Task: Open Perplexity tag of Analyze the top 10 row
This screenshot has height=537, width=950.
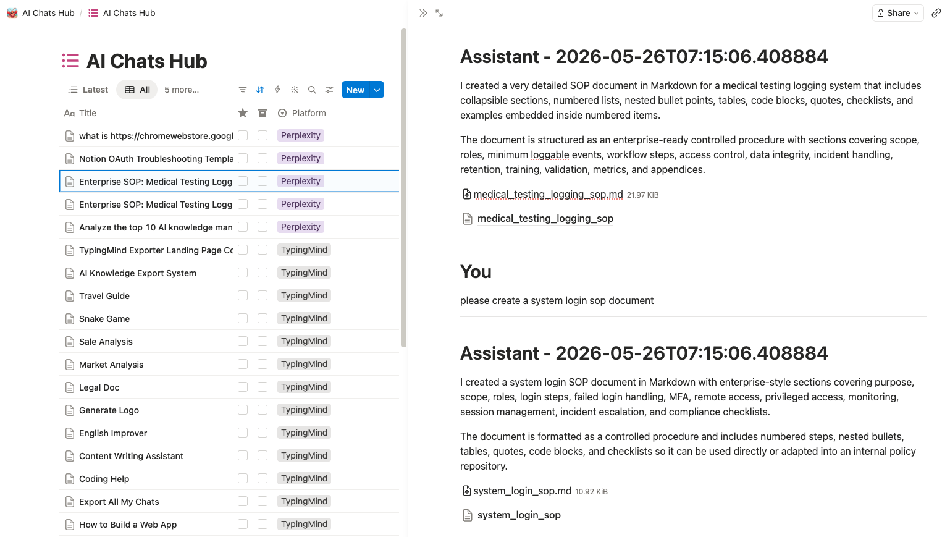Action: (x=301, y=227)
